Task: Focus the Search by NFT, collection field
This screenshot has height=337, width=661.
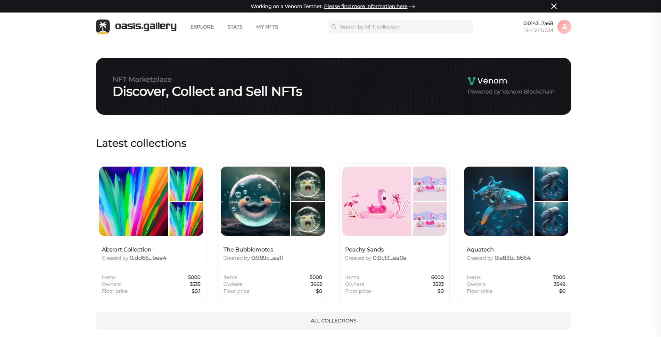Action: 403,27
